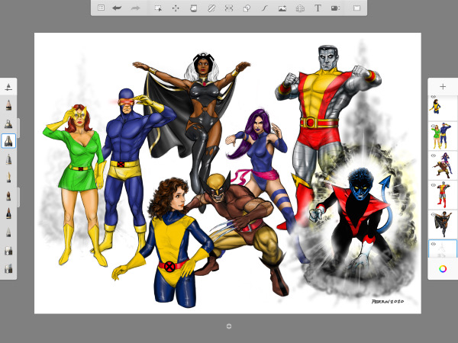
Task: Select the grey rounded-tip brush
Action: tap(8, 159)
